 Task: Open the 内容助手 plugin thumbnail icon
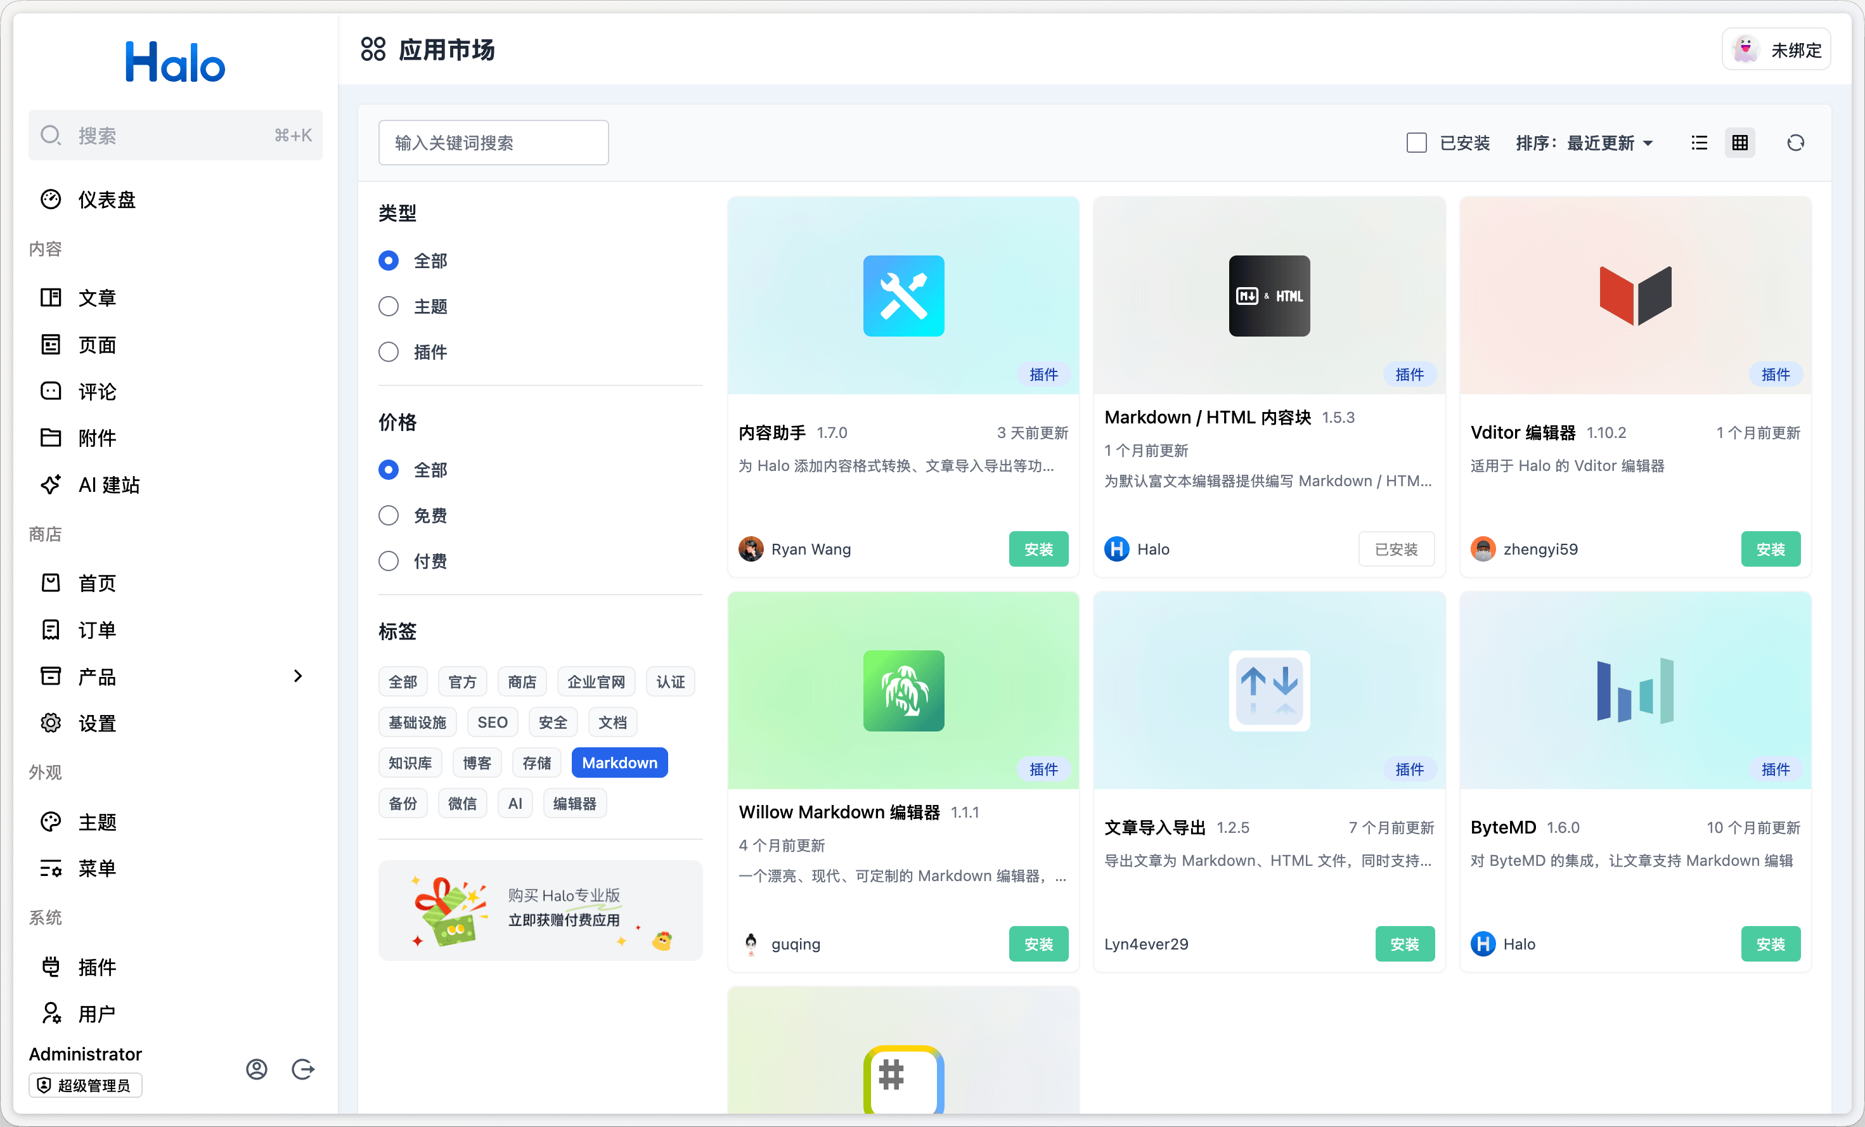click(x=903, y=296)
